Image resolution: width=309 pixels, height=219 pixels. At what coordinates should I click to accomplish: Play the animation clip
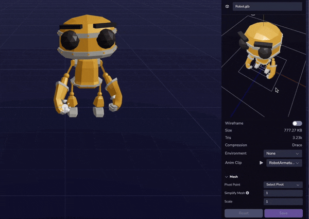261,163
